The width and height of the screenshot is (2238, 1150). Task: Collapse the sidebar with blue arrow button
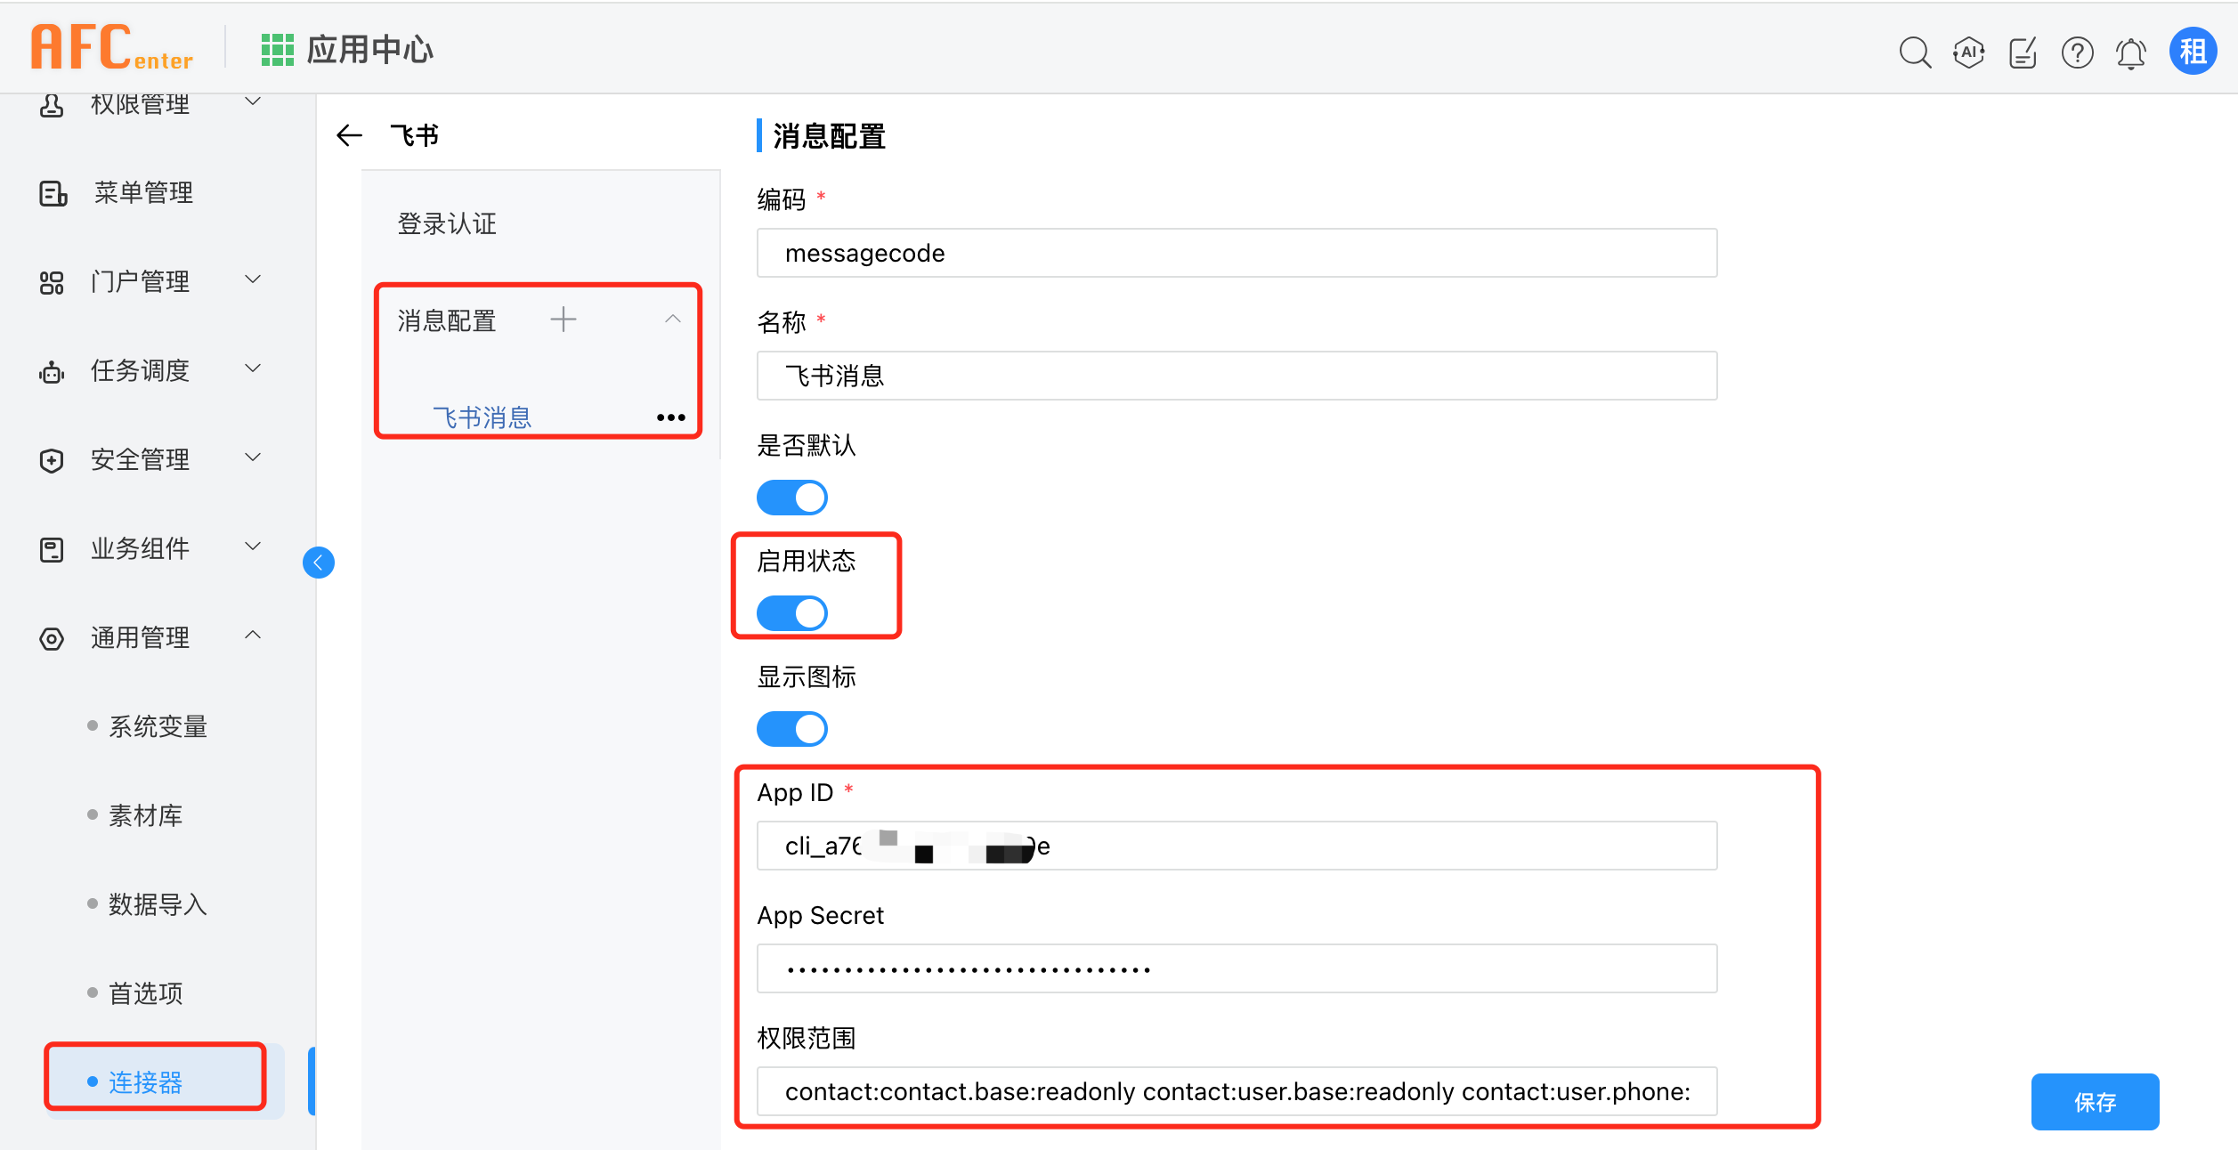click(x=318, y=563)
